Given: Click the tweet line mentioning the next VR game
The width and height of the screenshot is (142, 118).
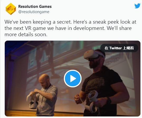Looking at the screenshot, I should (68, 28).
